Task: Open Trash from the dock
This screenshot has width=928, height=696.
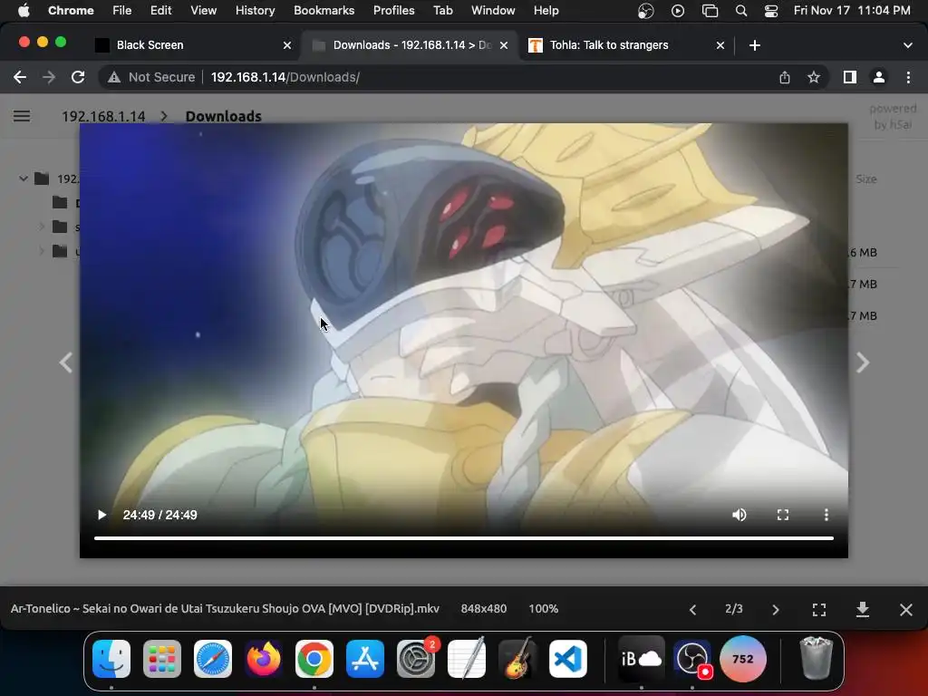Action: 817,659
